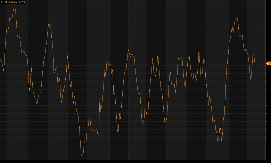Click the bottom tick mark on the right axis
The width and height of the screenshot is (271, 163).
[266, 154]
